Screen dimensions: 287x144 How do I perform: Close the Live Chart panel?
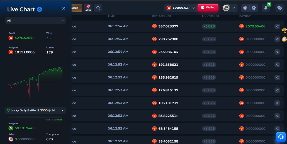[x=64, y=8]
